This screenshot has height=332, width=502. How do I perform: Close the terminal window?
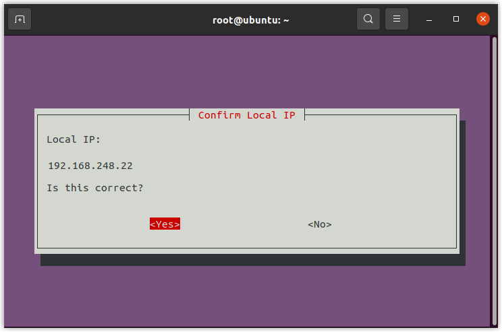(x=482, y=19)
